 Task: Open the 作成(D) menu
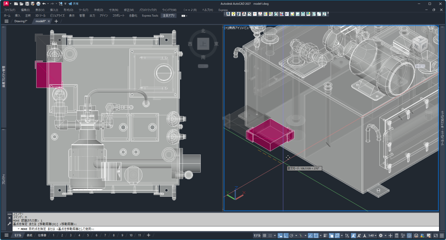click(x=98, y=10)
